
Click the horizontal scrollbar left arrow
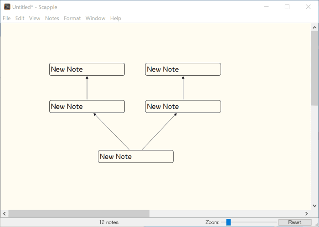pyautogui.click(x=5, y=213)
